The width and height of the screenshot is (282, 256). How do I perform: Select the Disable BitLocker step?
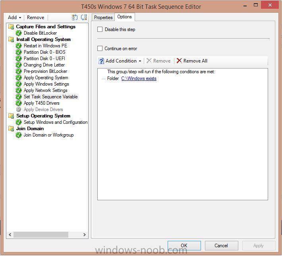[40, 33]
